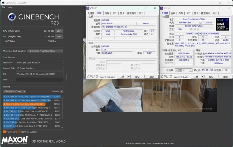The image size is (233, 147).
Task: Select the Processor name field in Cinebench
Action: [40, 63]
